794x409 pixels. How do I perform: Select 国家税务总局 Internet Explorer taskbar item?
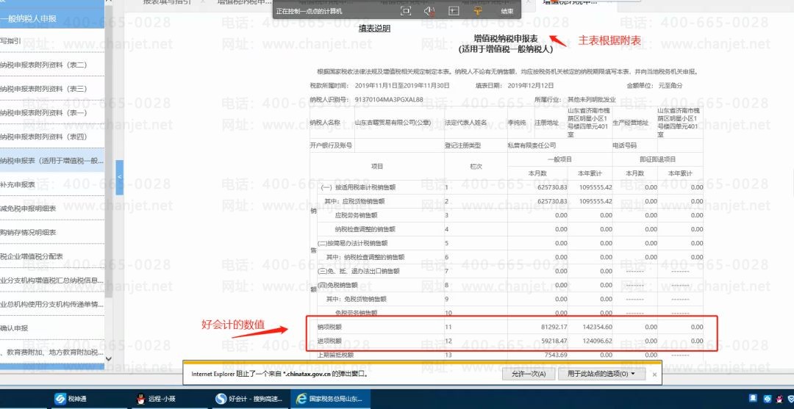coord(330,399)
